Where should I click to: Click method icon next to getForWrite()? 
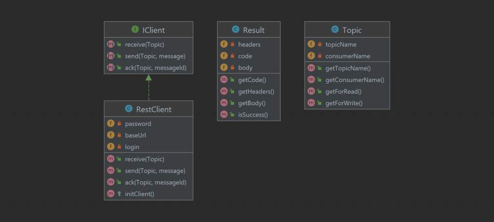pos(311,103)
